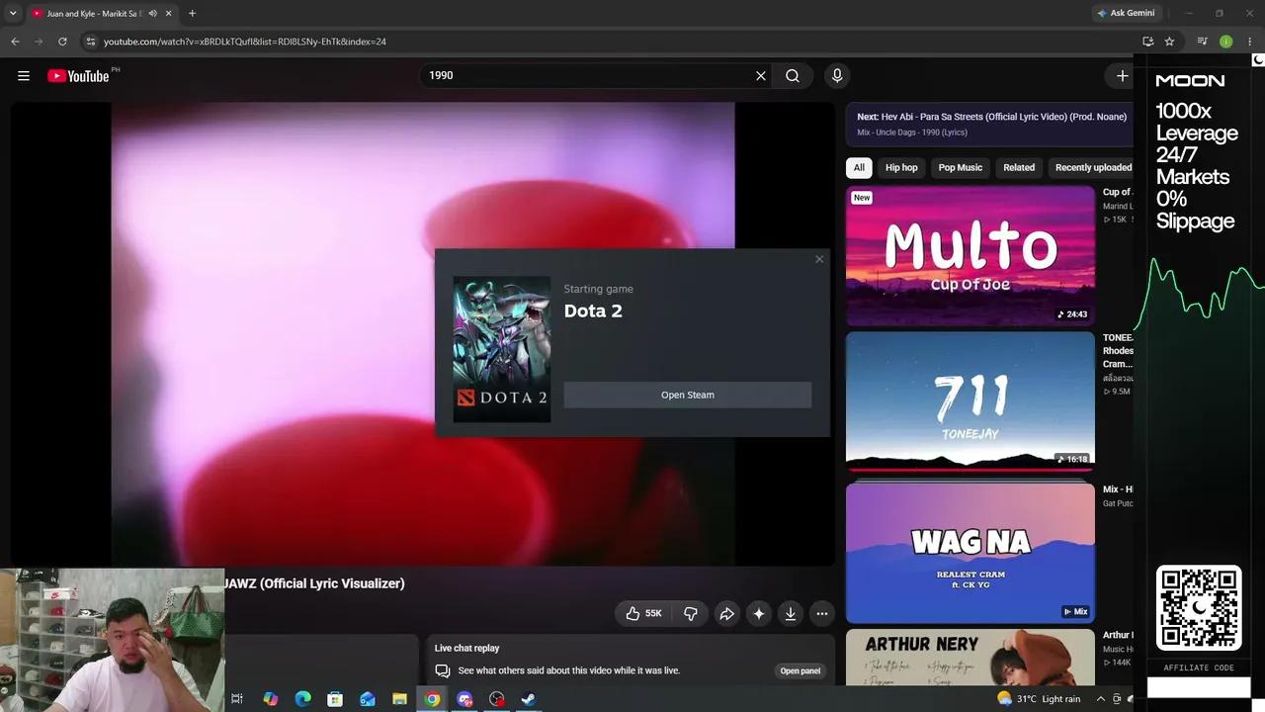Bookmark this page with the star icon
Viewport: 1265px width, 712px height.
(1169, 42)
